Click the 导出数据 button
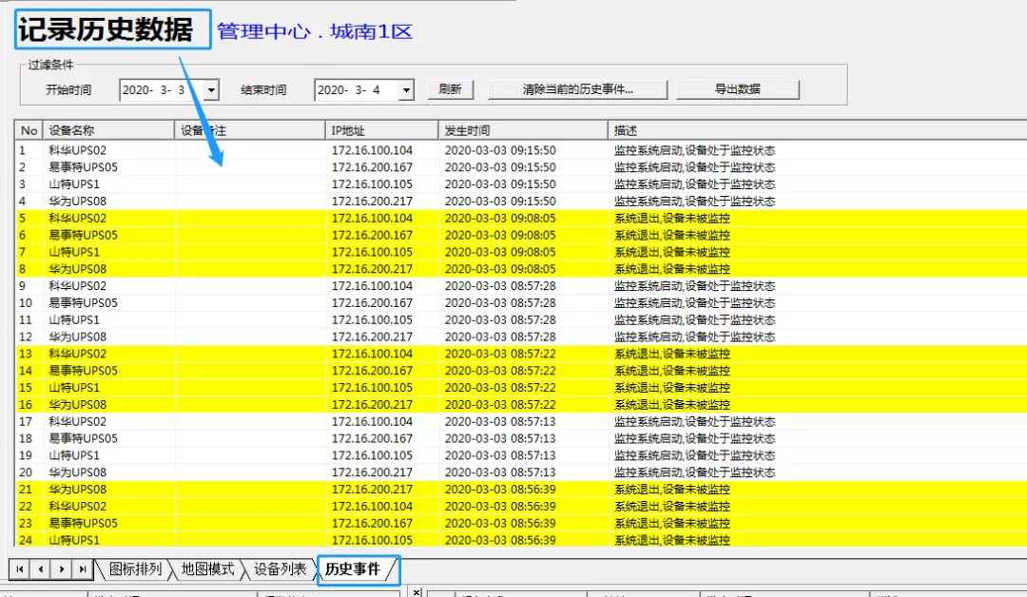The image size is (1027, 597). pyautogui.click(x=739, y=88)
